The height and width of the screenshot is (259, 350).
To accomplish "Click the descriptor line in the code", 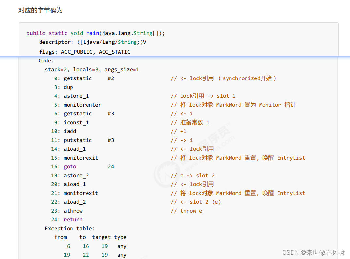I will [x=92, y=42].
